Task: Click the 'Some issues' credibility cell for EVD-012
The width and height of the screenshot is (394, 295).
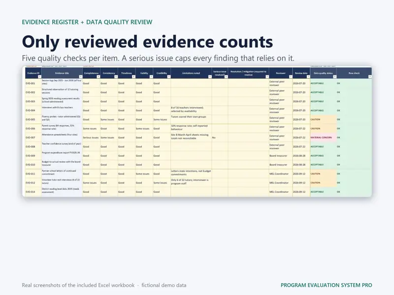Action: pyautogui.click(x=162, y=182)
